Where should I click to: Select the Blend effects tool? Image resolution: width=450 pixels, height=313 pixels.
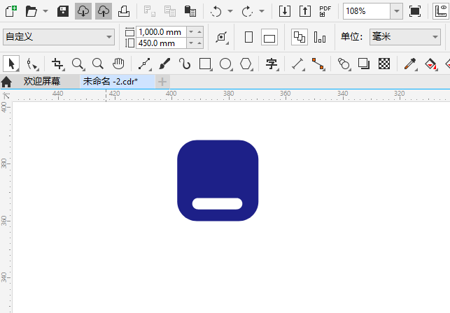pyautogui.click(x=344, y=64)
